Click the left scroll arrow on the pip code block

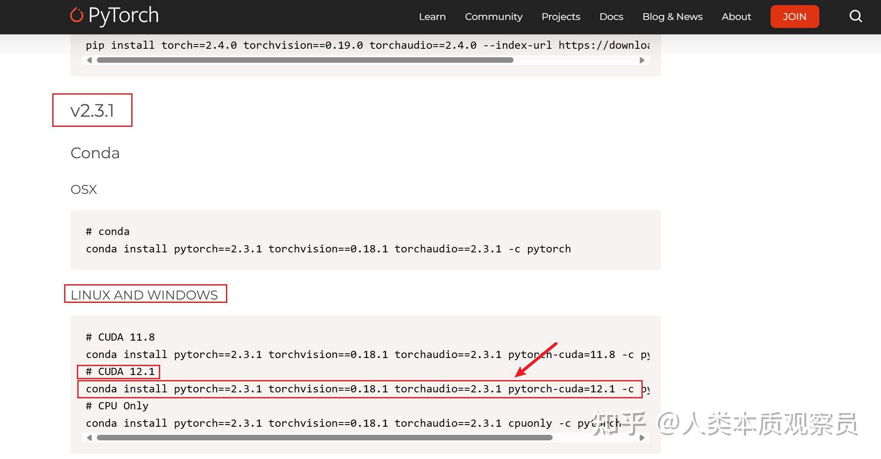click(89, 60)
